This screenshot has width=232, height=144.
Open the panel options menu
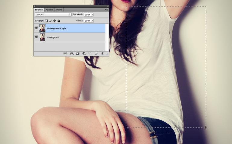(107, 10)
